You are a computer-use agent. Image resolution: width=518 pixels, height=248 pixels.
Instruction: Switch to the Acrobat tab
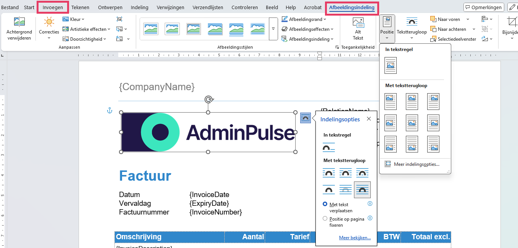[x=312, y=7]
